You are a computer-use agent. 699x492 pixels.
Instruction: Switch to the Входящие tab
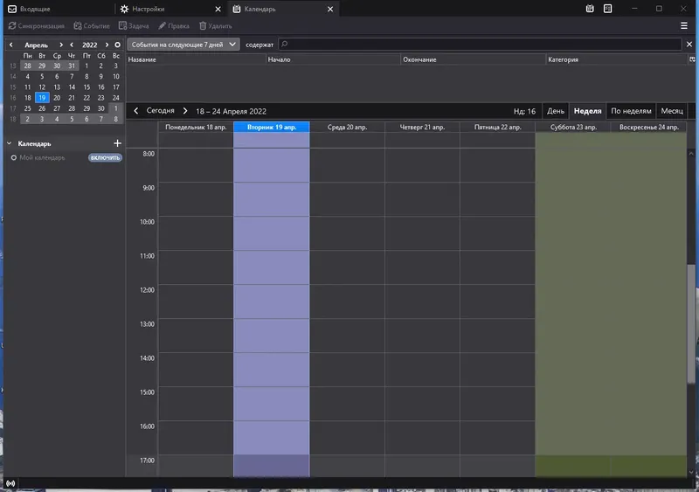(58, 9)
